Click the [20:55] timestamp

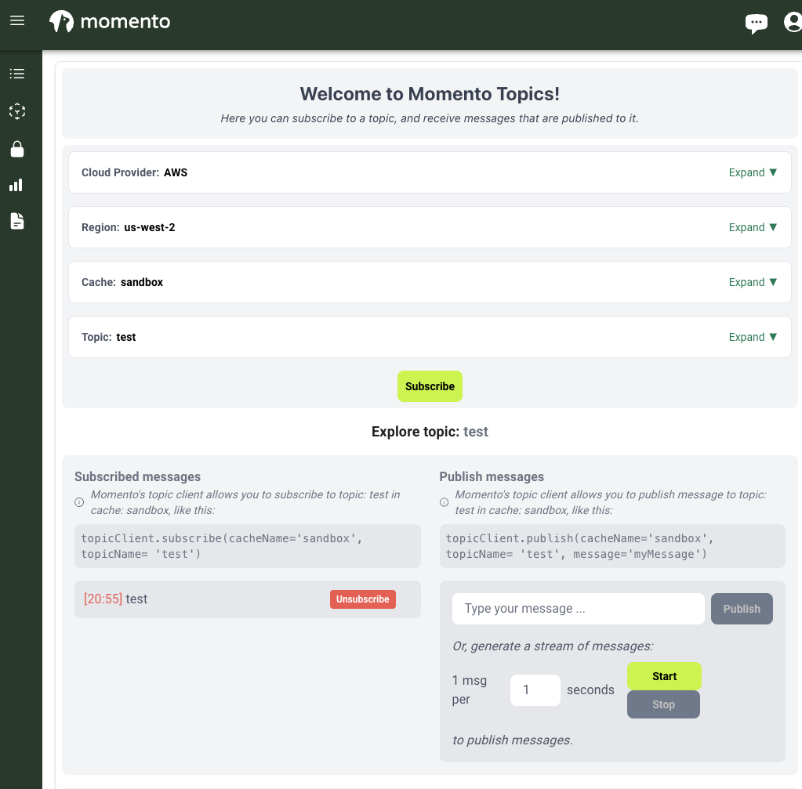(103, 599)
